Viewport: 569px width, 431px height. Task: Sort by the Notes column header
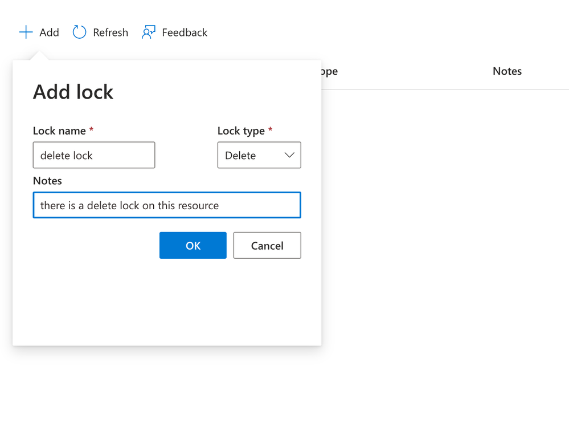coord(507,71)
